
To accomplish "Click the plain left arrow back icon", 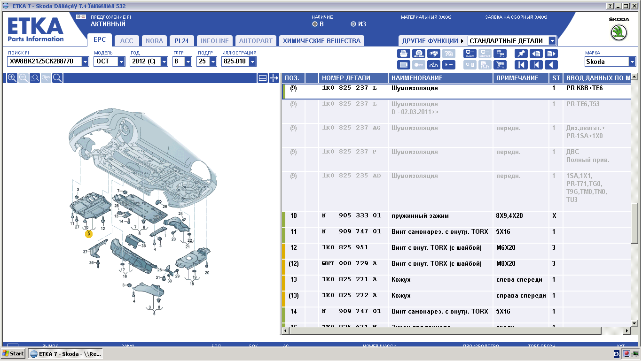I will (x=551, y=65).
